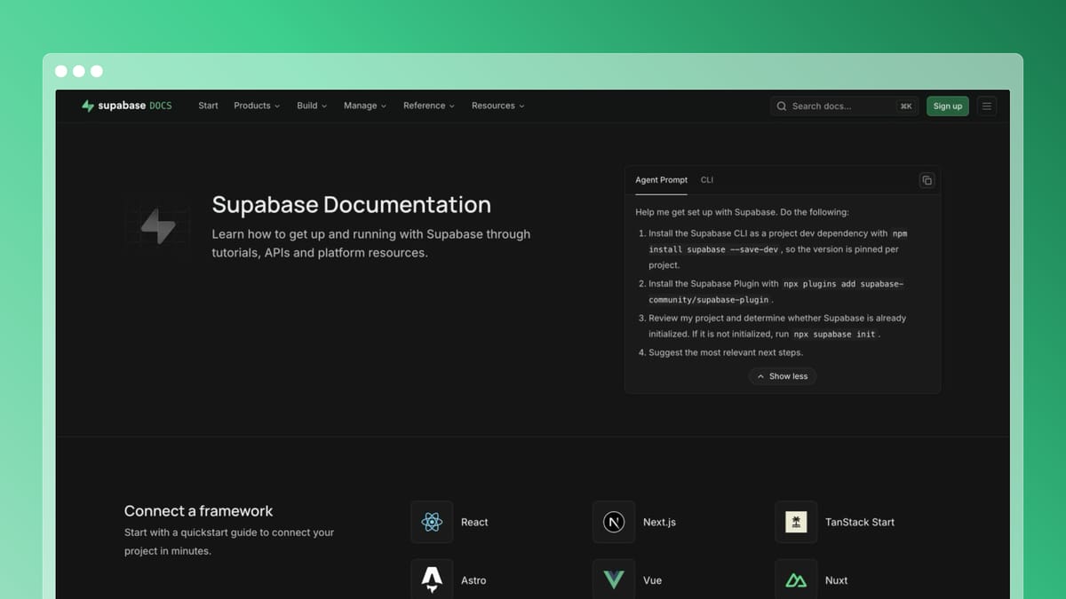Expand the Build dropdown menu

[x=312, y=106]
